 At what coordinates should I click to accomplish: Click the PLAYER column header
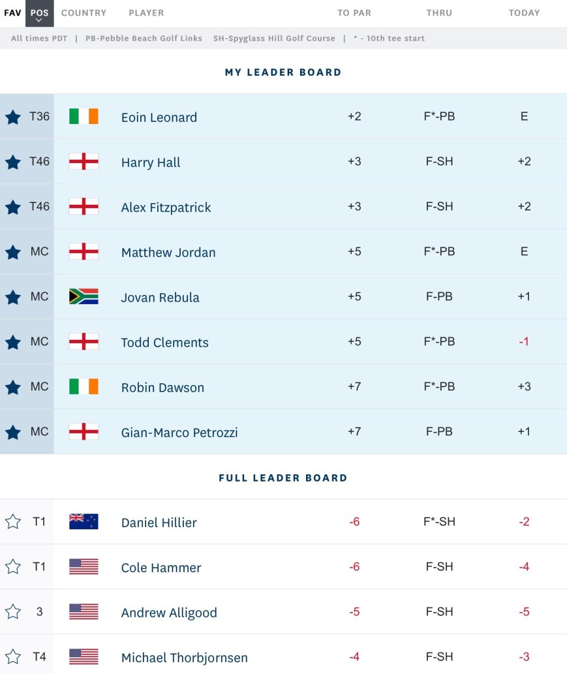[146, 13]
